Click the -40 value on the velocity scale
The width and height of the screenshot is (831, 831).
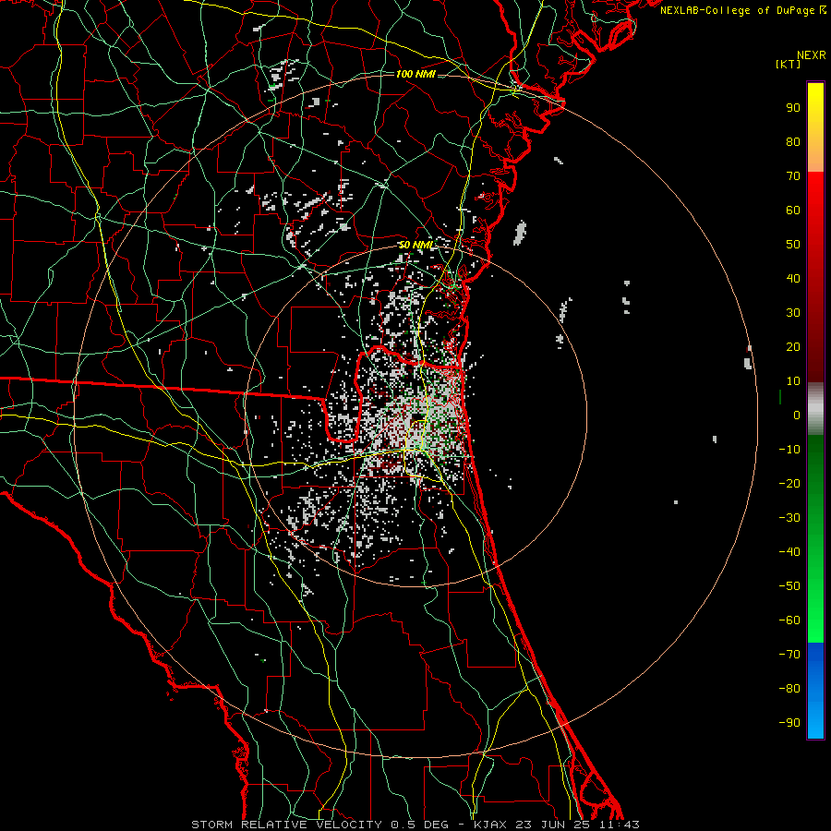(x=789, y=552)
